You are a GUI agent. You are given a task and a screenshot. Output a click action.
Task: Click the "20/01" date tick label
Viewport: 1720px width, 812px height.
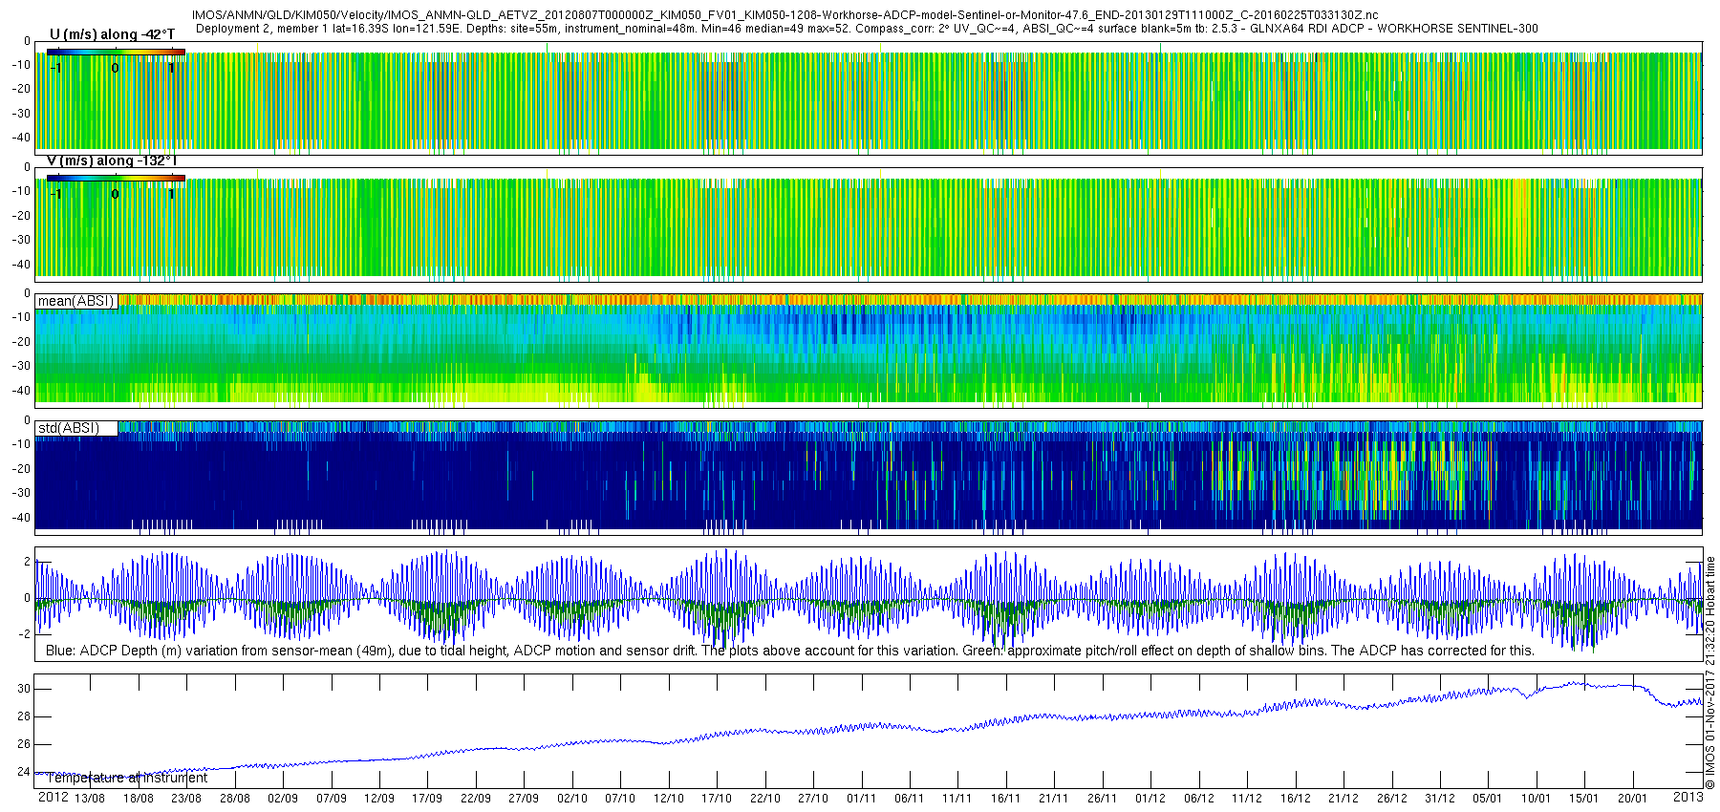pos(1633,799)
